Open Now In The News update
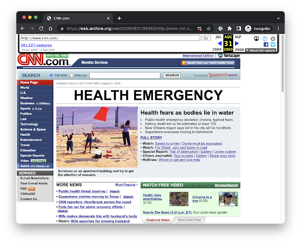This screenshot has height=245, width=301. [x=167, y=213]
